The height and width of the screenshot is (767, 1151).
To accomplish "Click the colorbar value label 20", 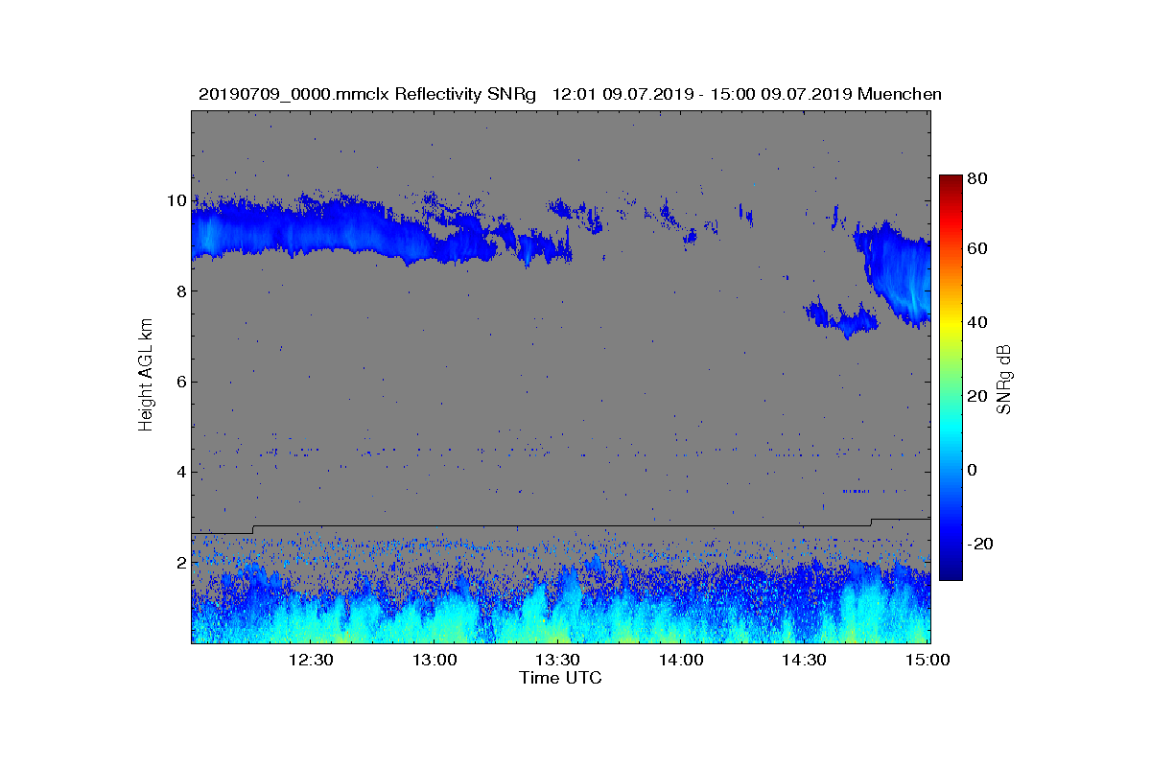I will tap(978, 396).
